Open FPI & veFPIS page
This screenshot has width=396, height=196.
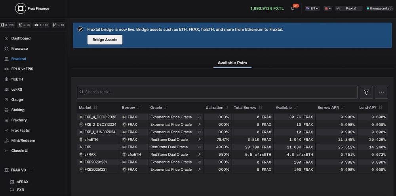tap(22, 69)
